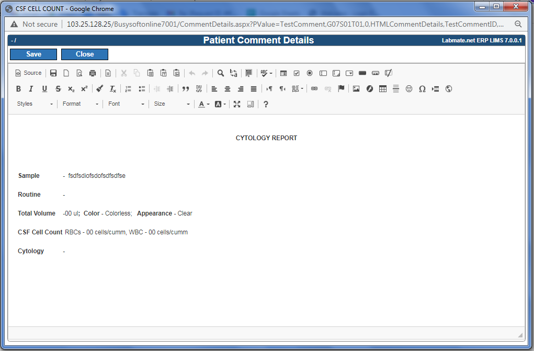This screenshot has height=351, width=534.
Task: Align text right
Action: [x=241, y=89]
